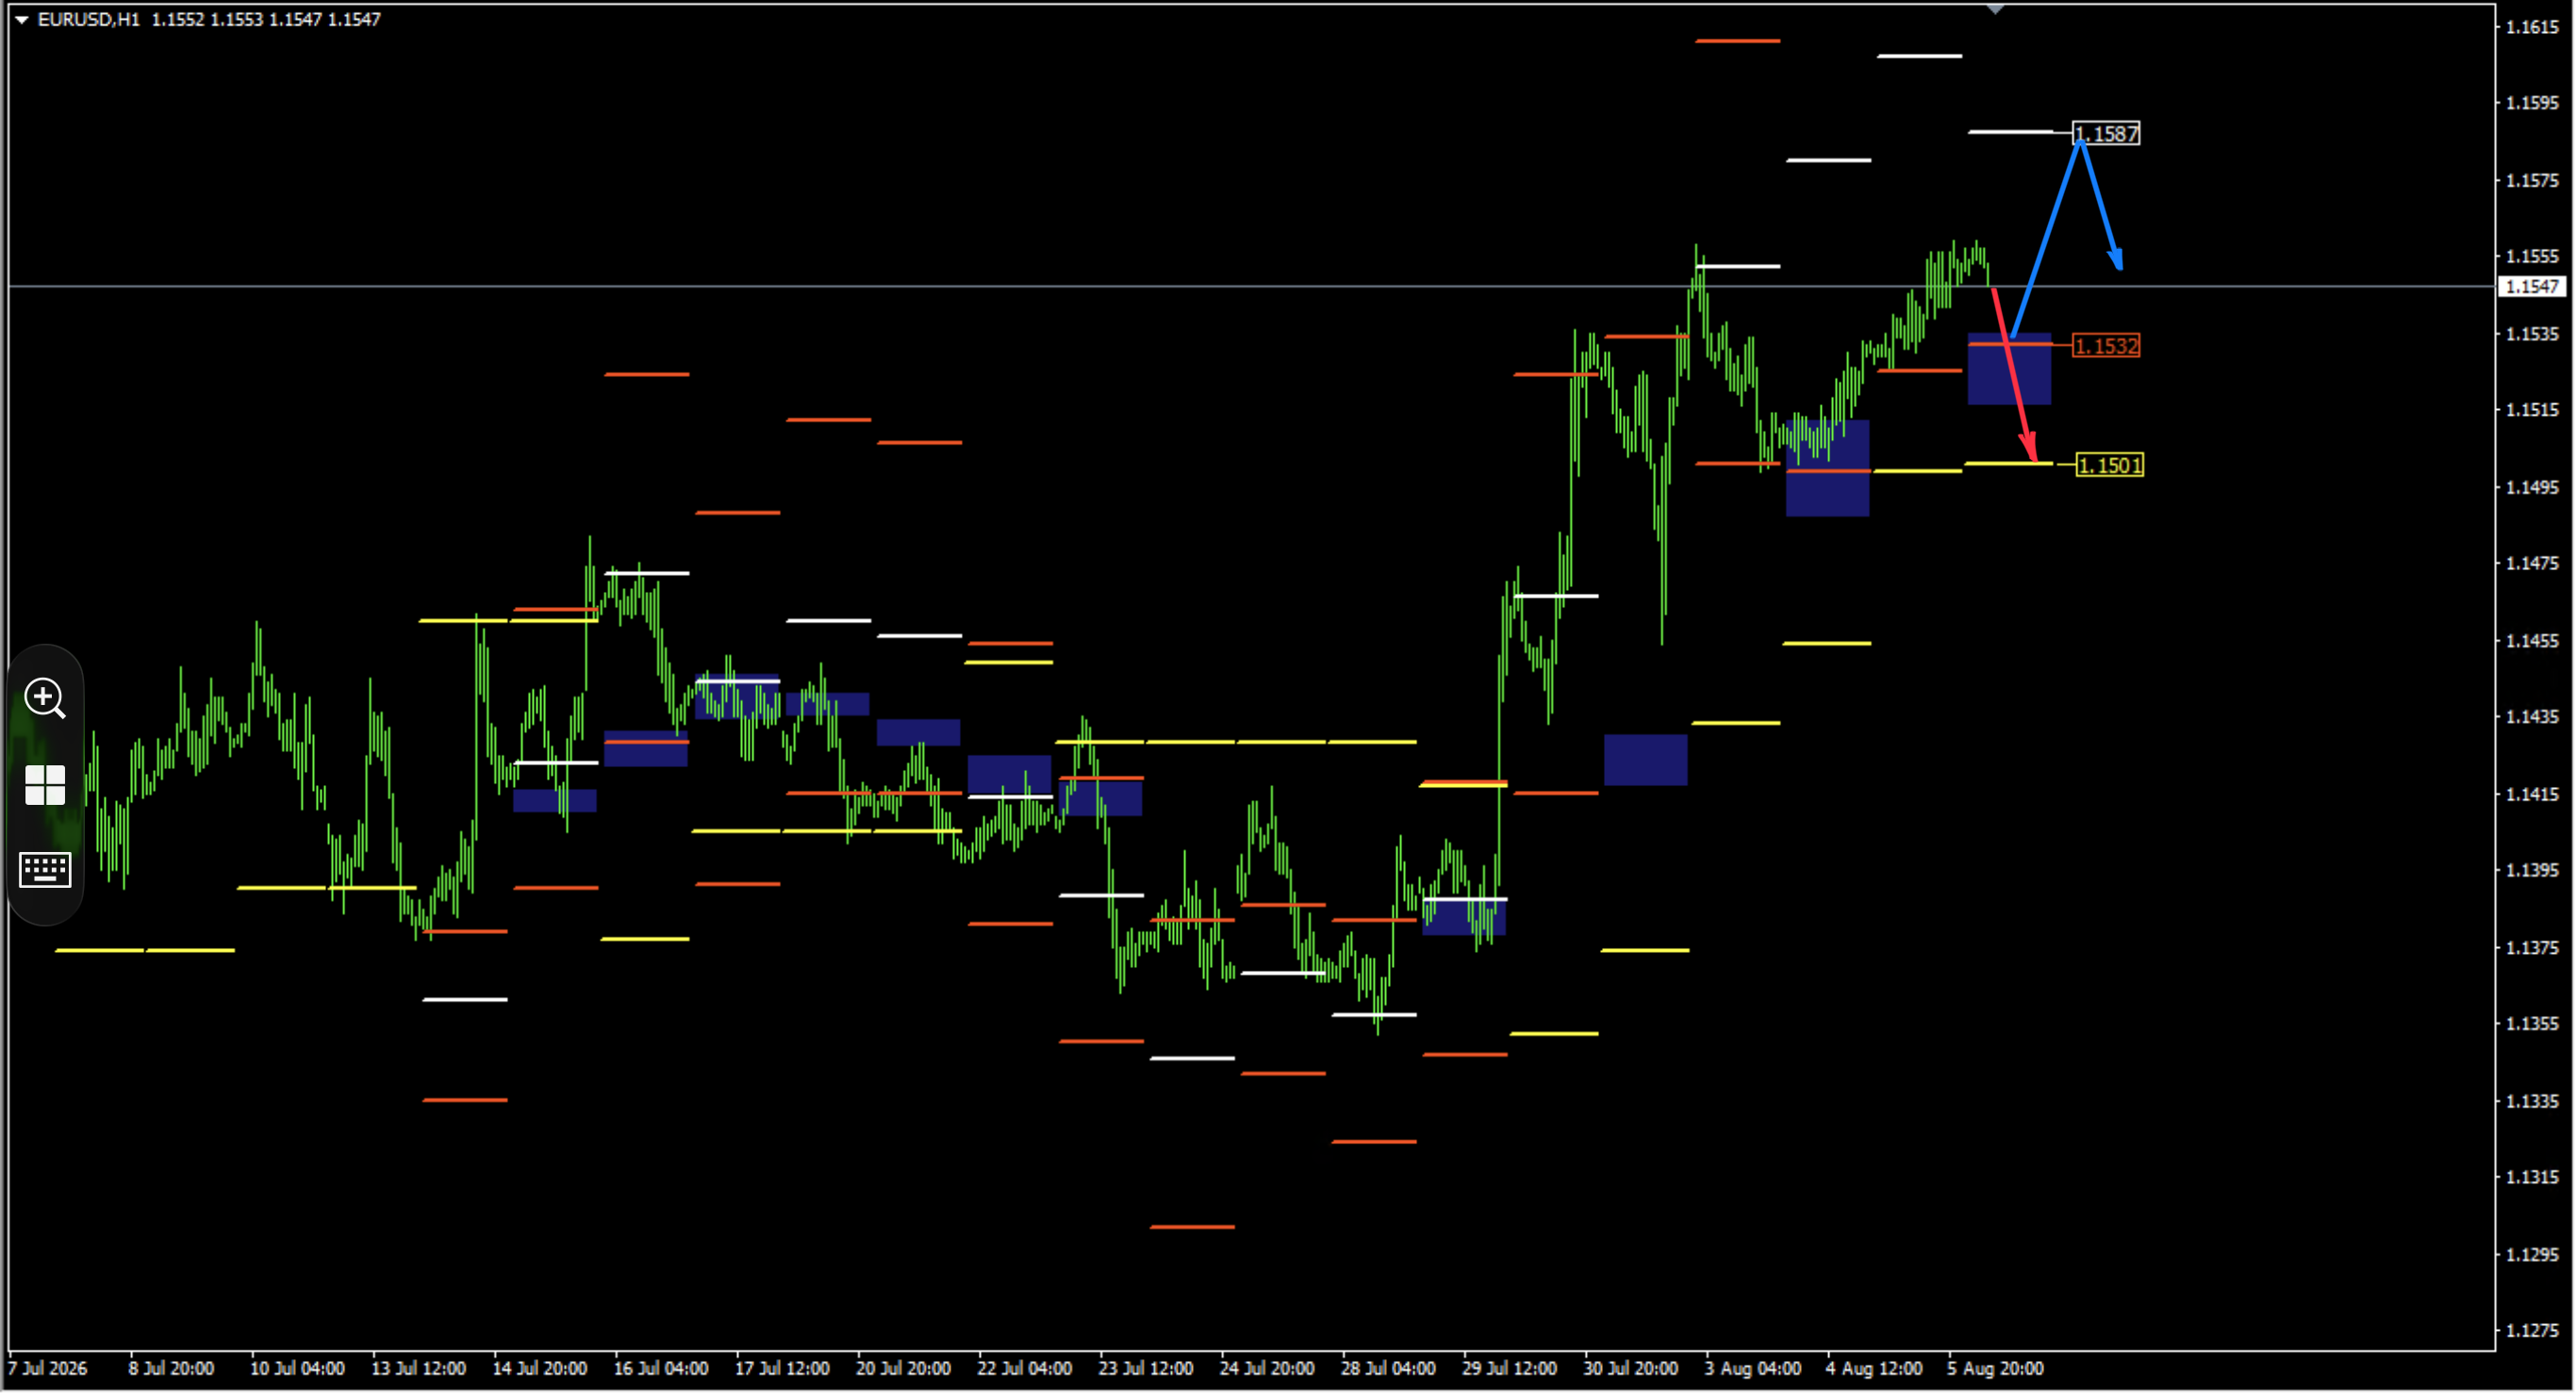Select the orange 1.1532 price label

(x=2106, y=346)
